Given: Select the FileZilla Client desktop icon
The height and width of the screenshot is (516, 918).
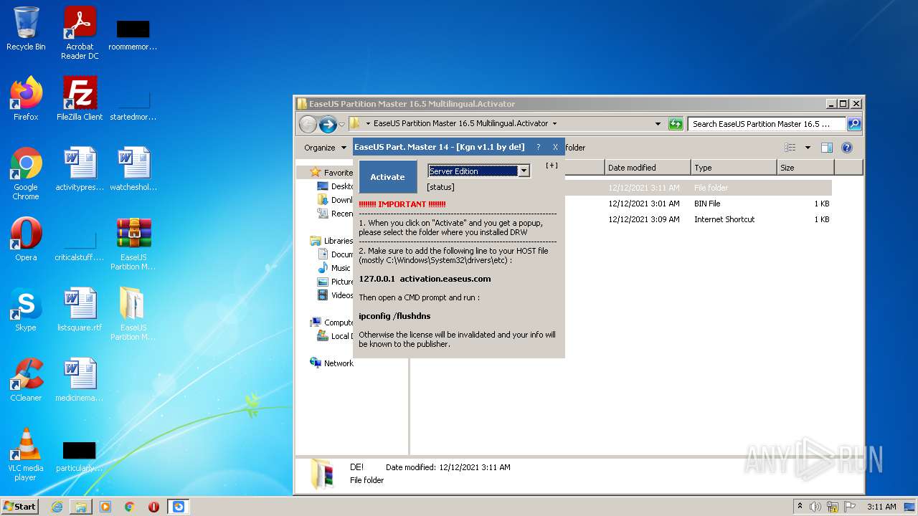Looking at the screenshot, I should [x=80, y=99].
